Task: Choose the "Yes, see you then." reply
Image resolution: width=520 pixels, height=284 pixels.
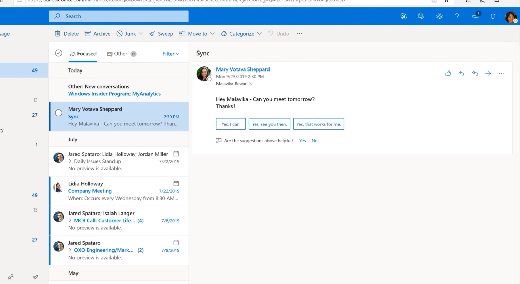Action: click(x=269, y=124)
